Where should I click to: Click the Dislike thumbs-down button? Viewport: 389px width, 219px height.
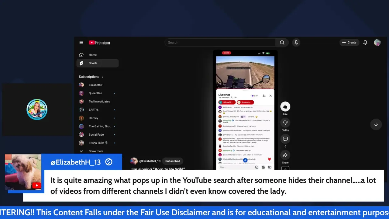click(285, 123)
